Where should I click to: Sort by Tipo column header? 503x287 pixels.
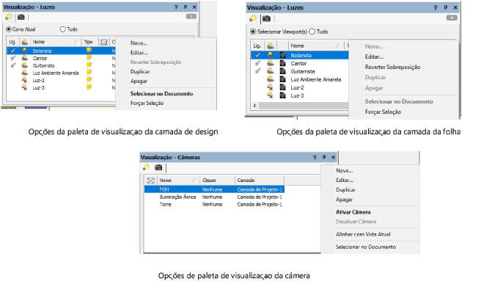tap(88, 42)
